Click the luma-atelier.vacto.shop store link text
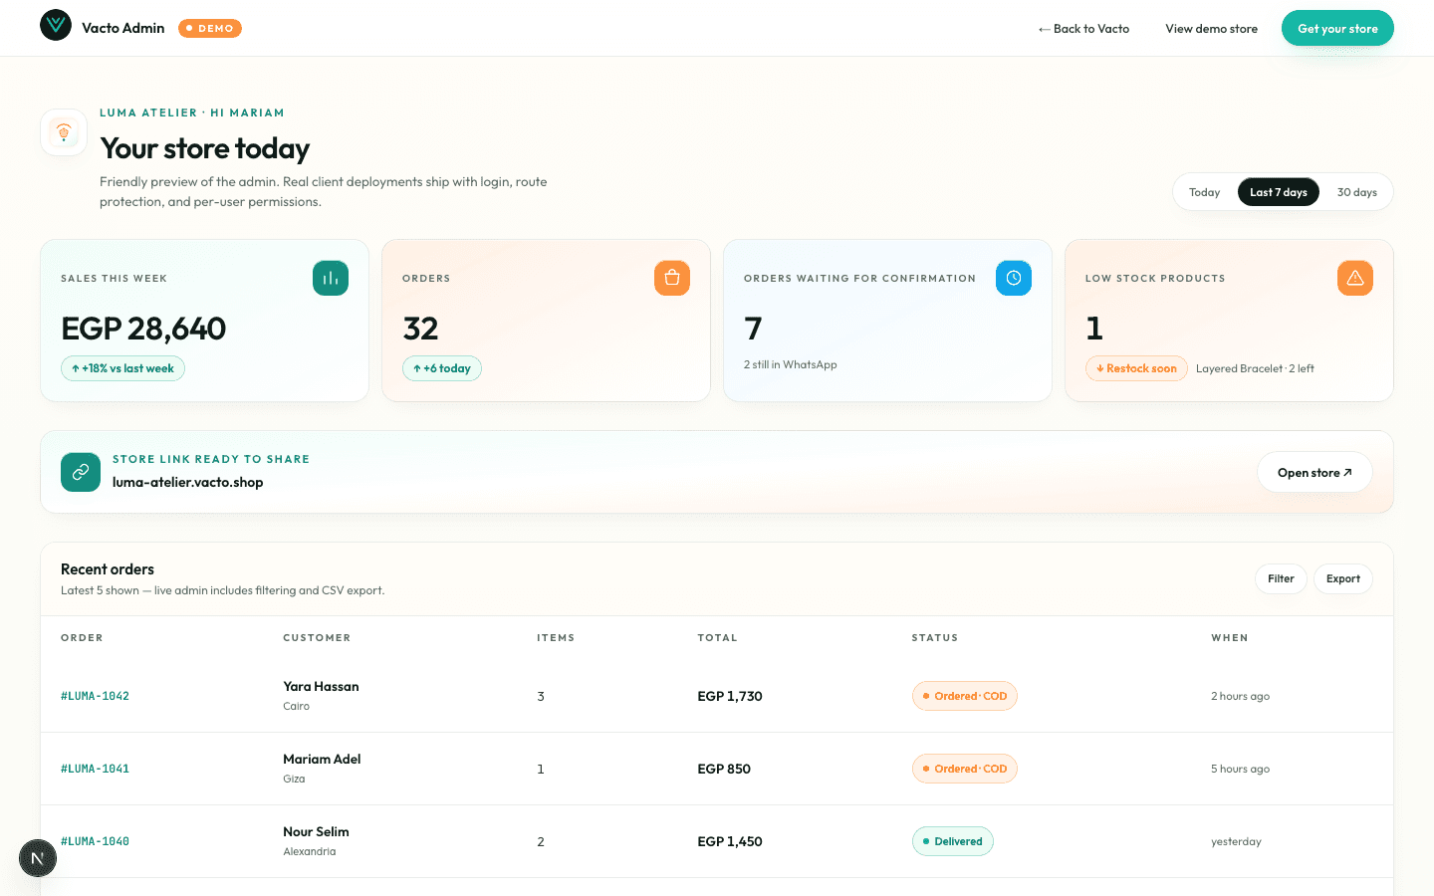Image resolution: width=1434 pixels, height=896 pixels. coord(187,482)
